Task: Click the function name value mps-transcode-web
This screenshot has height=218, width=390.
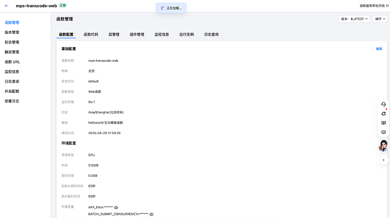Action: coord(103,61)
